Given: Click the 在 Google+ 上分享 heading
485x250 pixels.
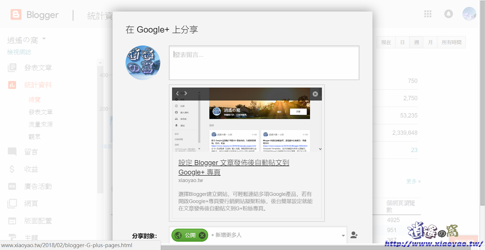Looking at the screenshot, I should tap(162, 29).
